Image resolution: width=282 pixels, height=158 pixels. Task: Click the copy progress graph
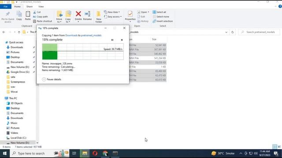pos(83,52)
